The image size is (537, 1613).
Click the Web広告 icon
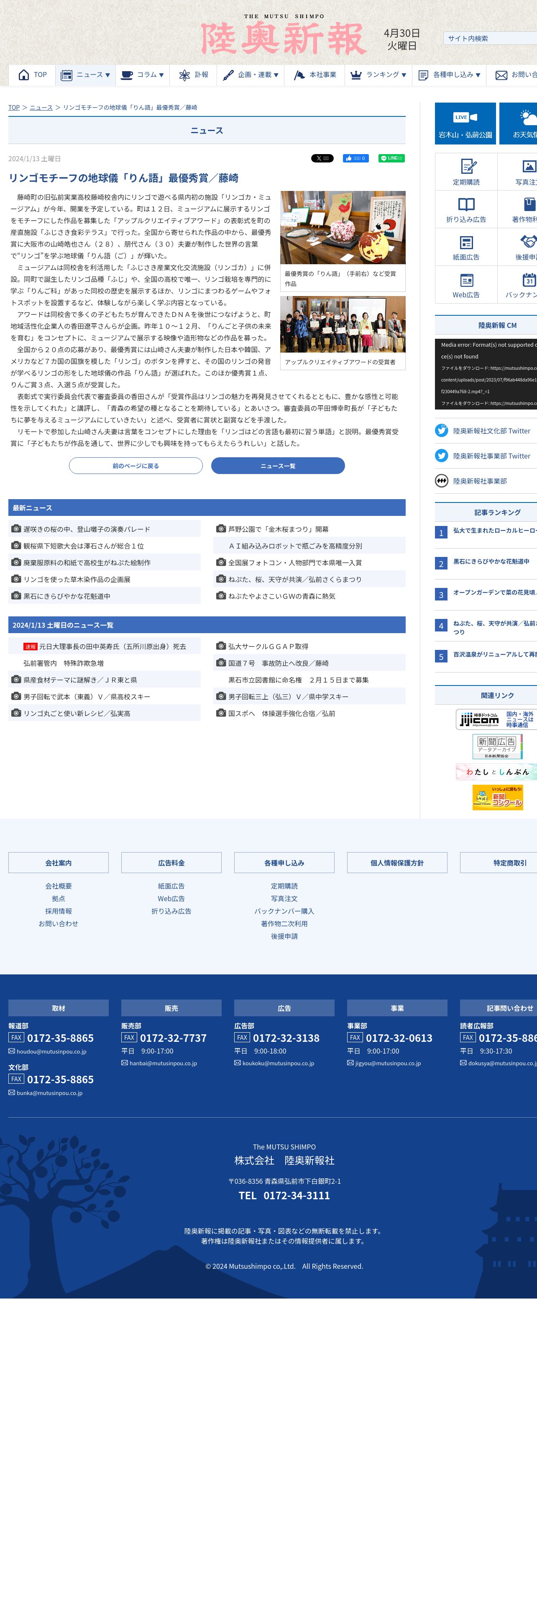[466, 280]
